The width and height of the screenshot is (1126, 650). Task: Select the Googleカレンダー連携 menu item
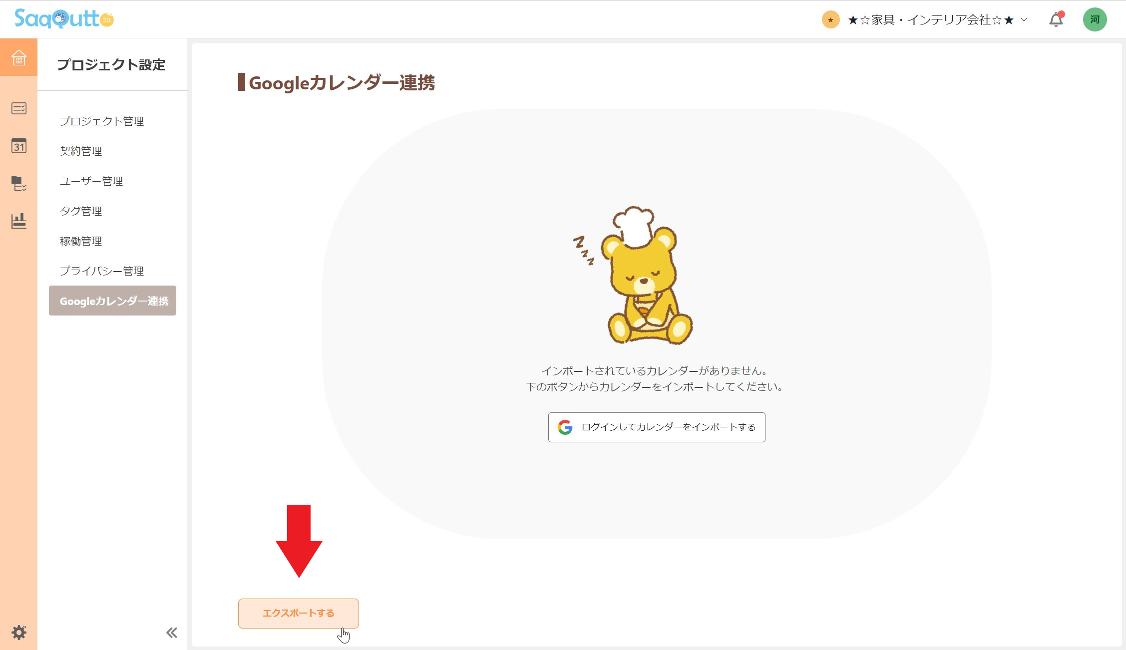pyautogui.click(x=112, y=301)
